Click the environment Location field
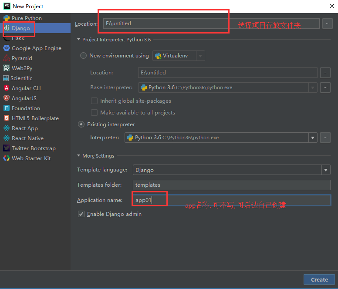Screen dimensions: 338x289 click(228, 73)
